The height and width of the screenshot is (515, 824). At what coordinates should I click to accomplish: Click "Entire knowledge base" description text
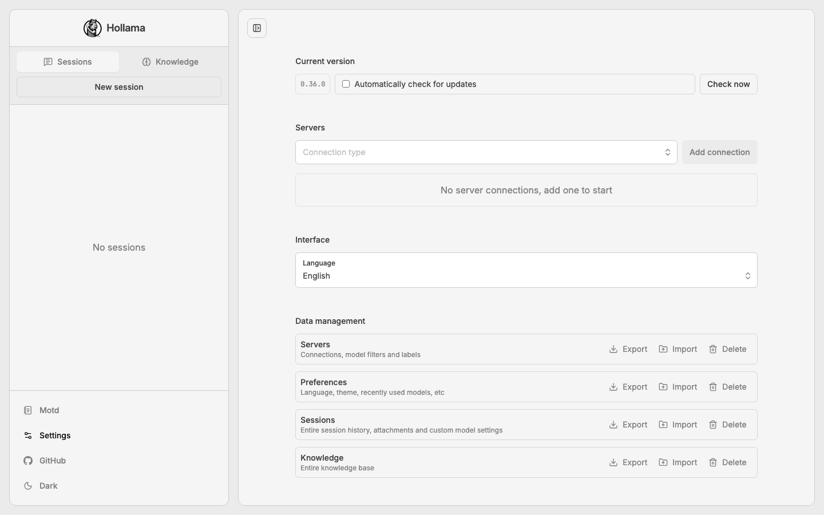coord(337,468)
